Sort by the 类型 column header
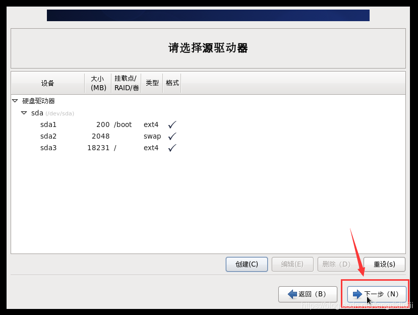 152,83
